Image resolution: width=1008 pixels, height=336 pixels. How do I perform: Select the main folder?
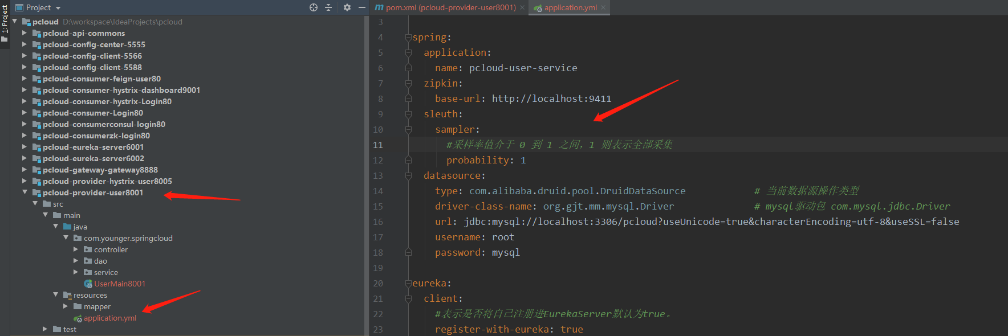72,215
